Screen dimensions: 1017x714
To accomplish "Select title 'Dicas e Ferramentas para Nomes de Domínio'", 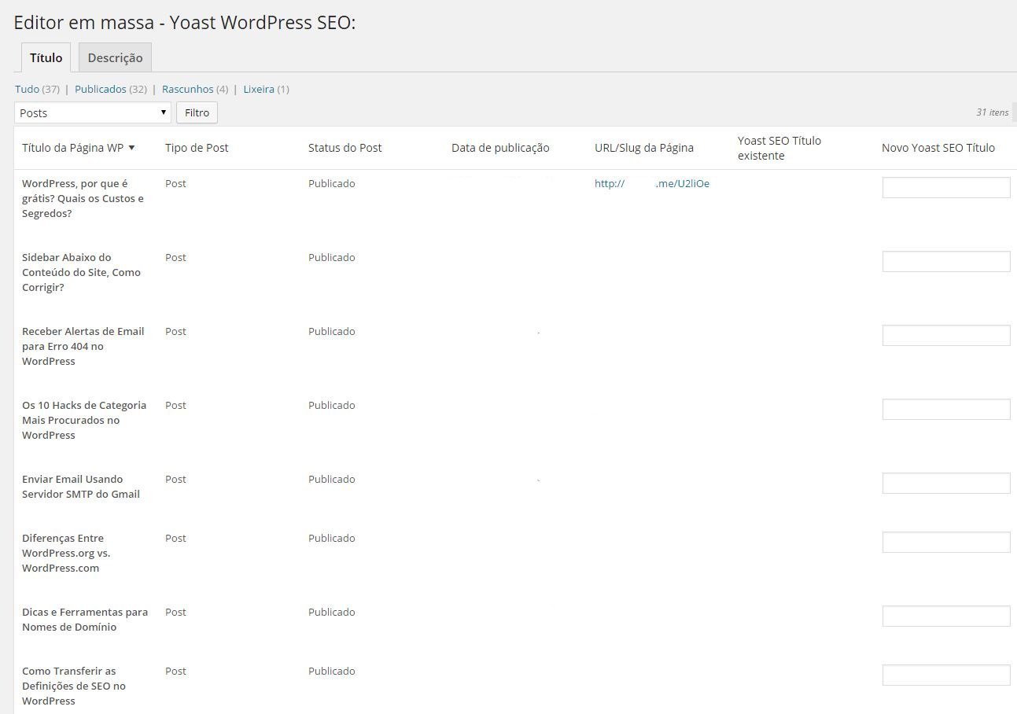I will (x=85, y=619).
